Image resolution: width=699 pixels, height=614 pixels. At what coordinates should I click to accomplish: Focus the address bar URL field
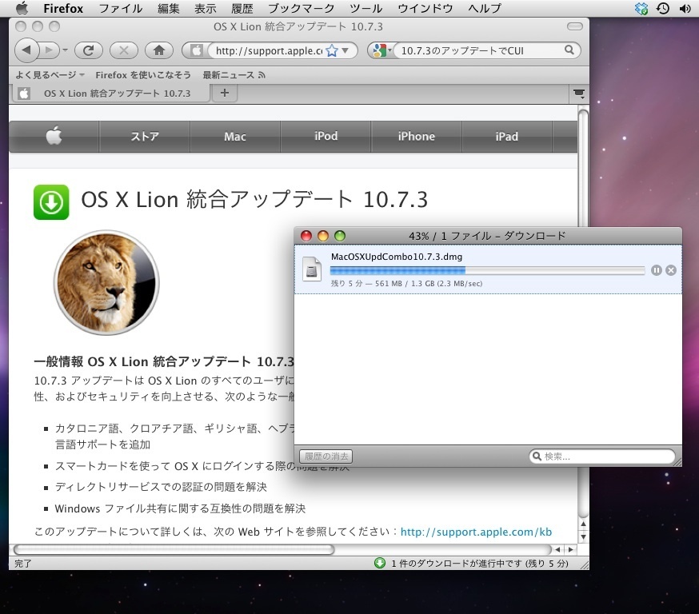coord(269,51)
